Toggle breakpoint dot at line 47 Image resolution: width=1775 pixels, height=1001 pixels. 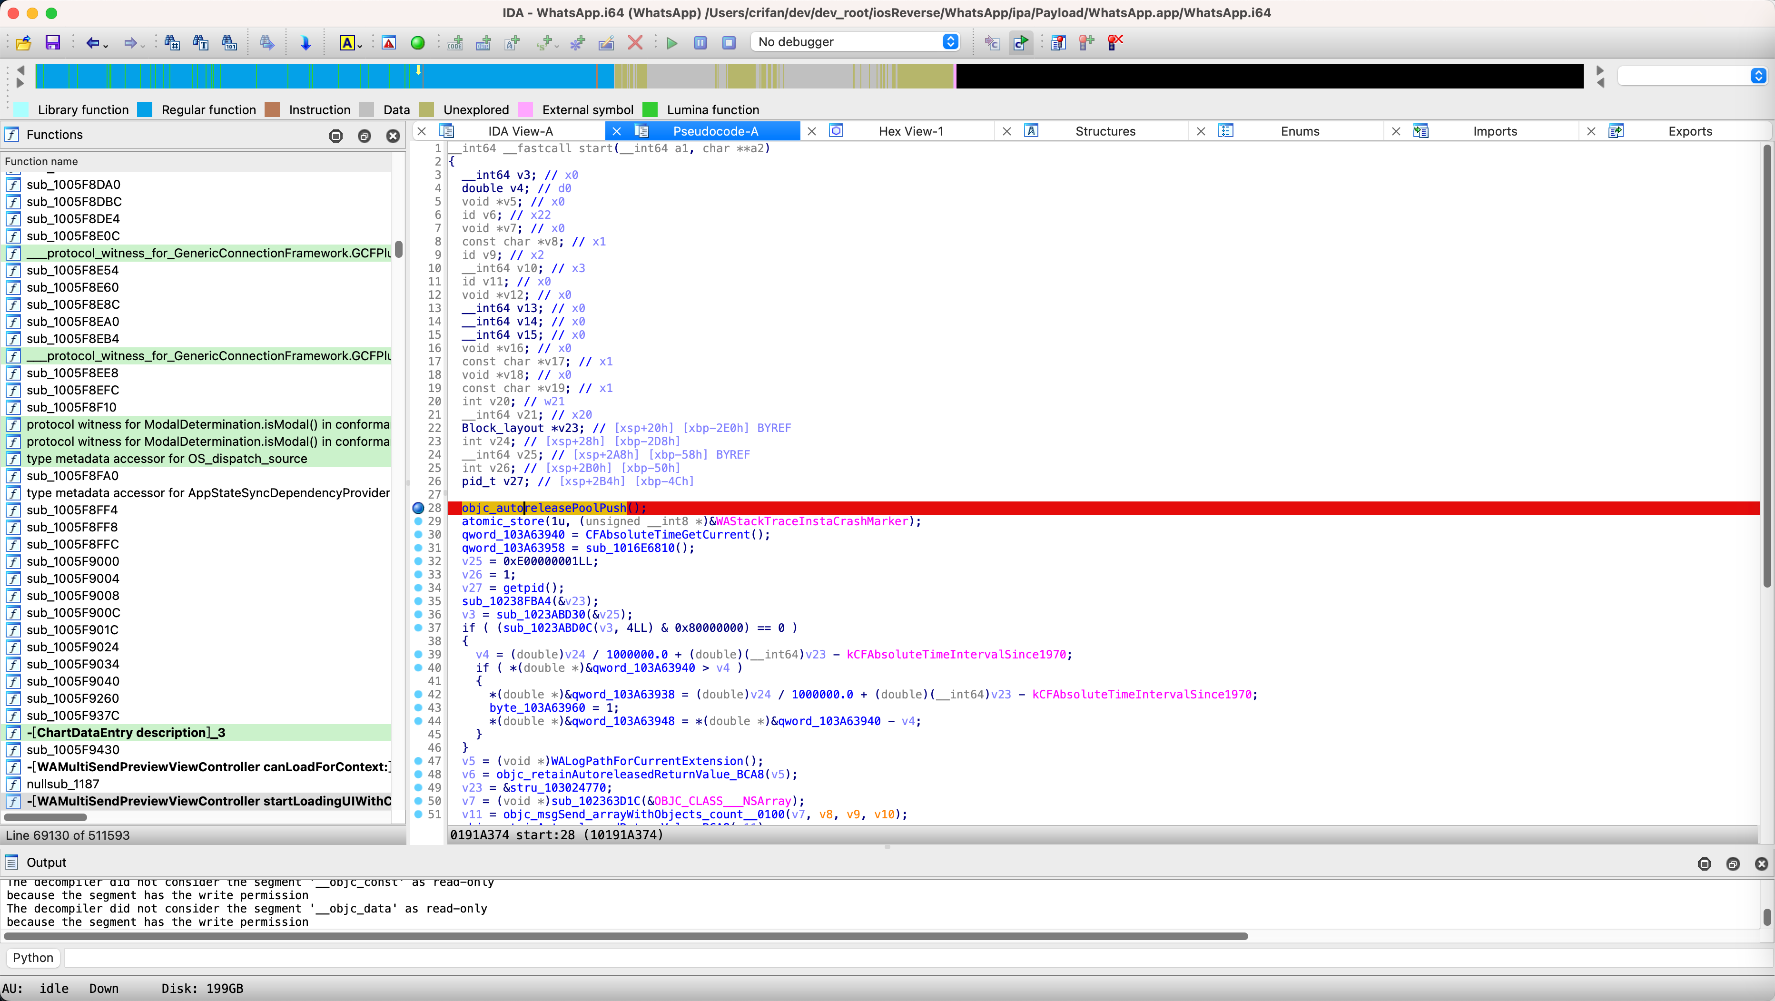click(x=417, y=761)
